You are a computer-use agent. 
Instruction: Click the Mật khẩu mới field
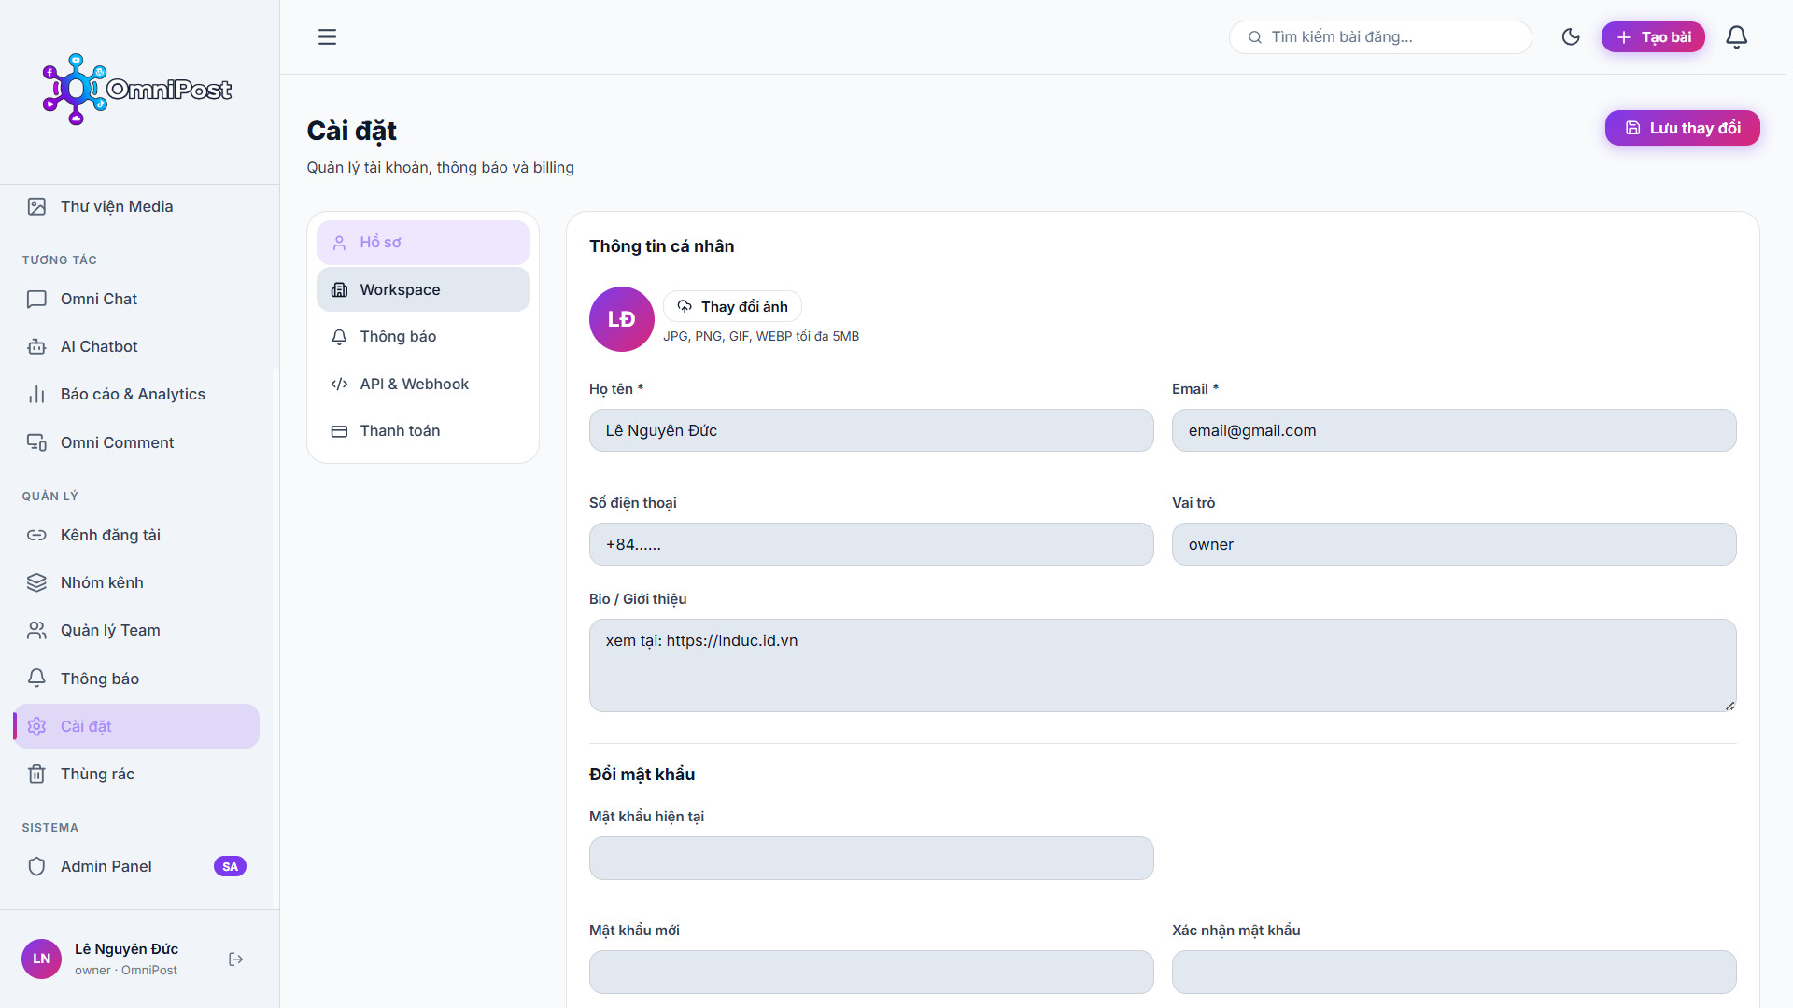871,973
